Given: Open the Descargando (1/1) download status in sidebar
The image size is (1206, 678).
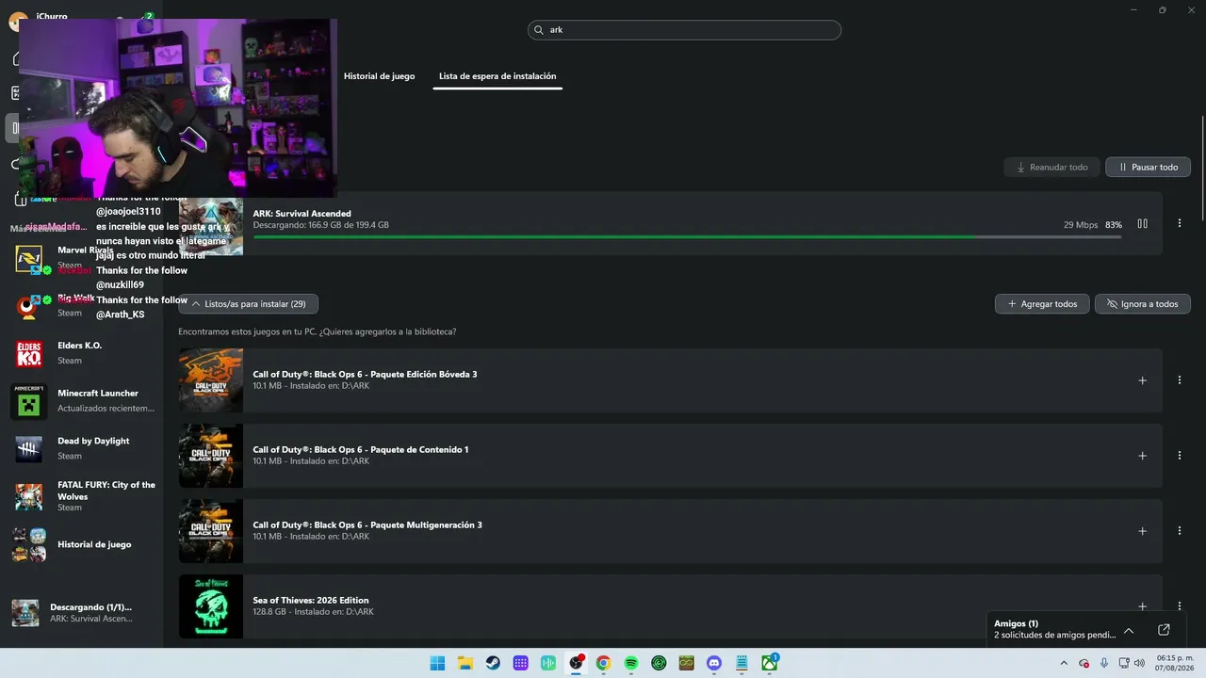Looking at the screenshot, I should 83,613.
